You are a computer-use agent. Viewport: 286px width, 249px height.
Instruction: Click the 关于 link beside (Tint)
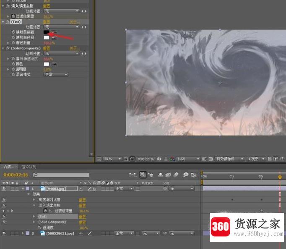click(x=74, y=22)
